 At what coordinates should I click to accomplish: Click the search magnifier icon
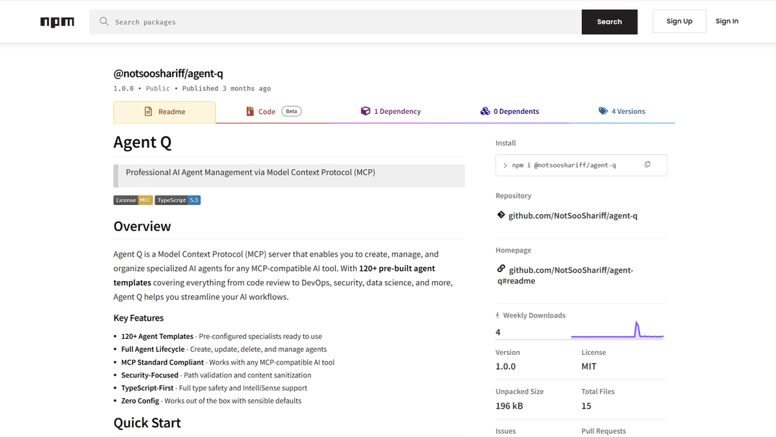click(104, 22)
